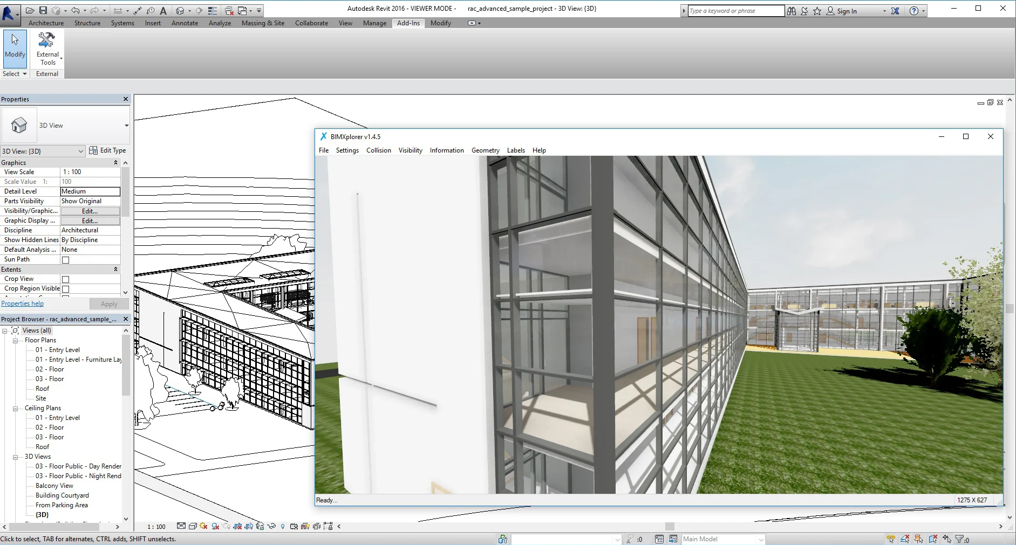Screen dimensions: 1016x545
Task: Enable the Sun Path checkbox
Action: coord(65,259)
